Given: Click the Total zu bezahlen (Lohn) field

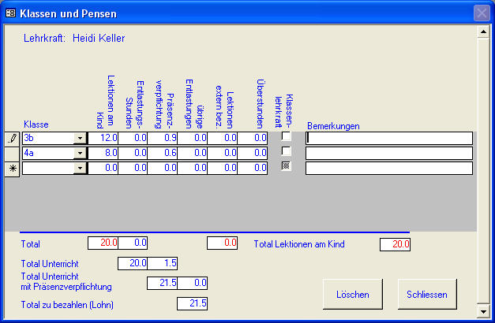Looking at the screenshot, I should [193, 303].
